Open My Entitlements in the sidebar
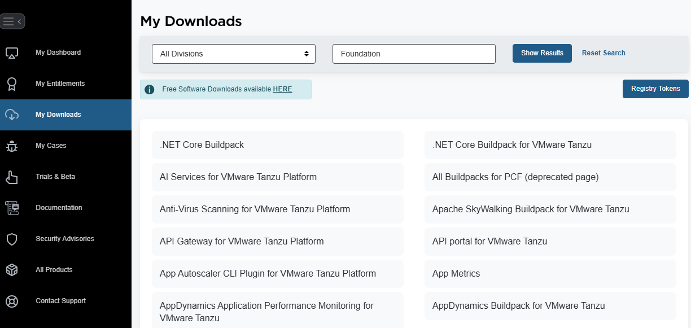Screen dimensions: 691x328 [x=60, y=84]
